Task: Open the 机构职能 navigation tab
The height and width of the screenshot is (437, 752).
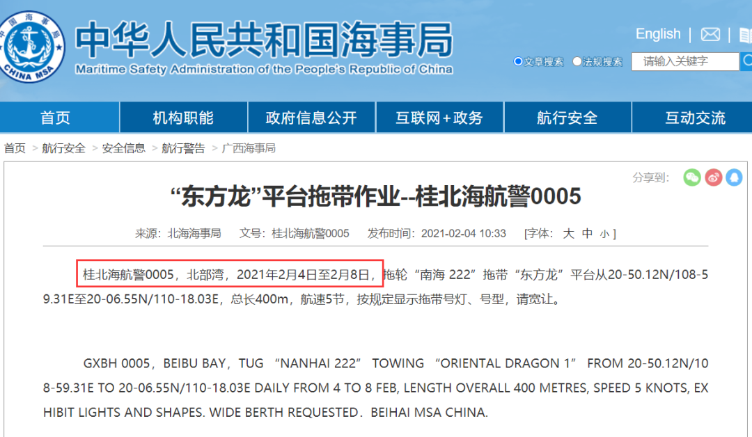Action: [x=184, y=118]
